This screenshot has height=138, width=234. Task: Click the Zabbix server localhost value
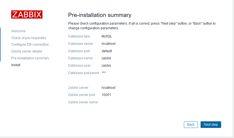coord(109,88)
